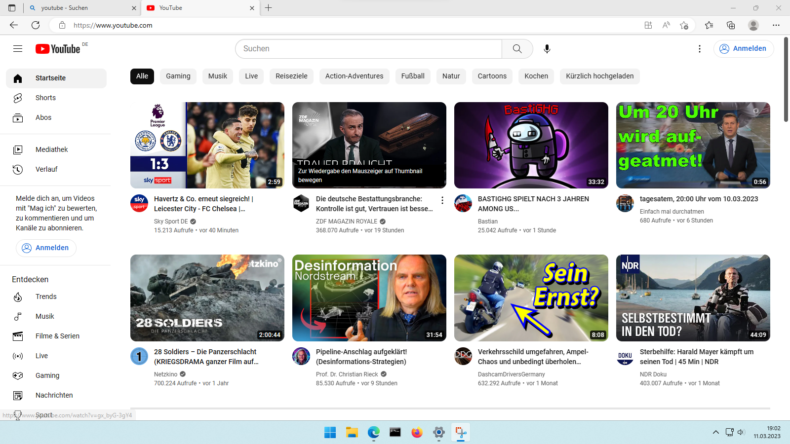
Task: Open Mediathek in the sidebar
Action: [56, 149]
